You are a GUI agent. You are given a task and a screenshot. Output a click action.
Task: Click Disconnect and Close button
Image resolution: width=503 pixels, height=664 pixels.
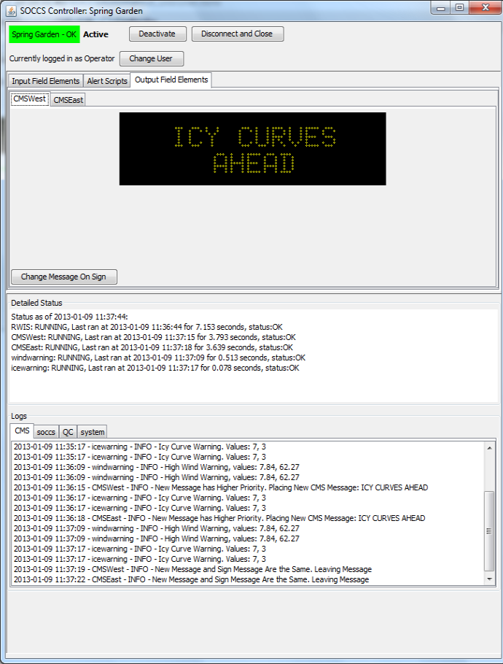pos(237,34)
